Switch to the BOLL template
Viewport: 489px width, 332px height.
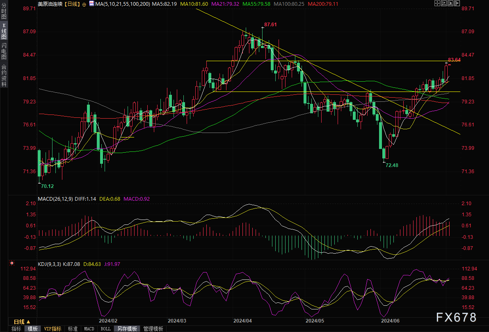tap(106, 329)
